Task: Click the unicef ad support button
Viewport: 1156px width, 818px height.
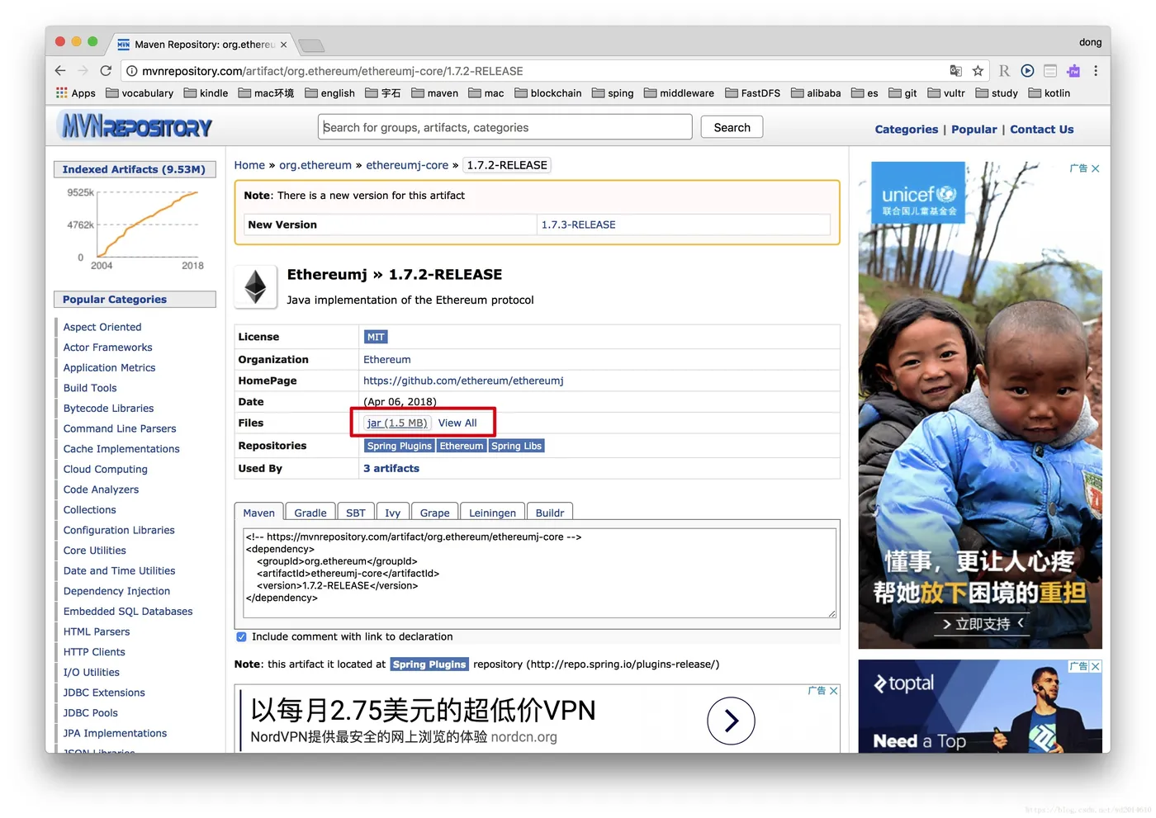Action: pyautogui.click(x=983, y=623)
